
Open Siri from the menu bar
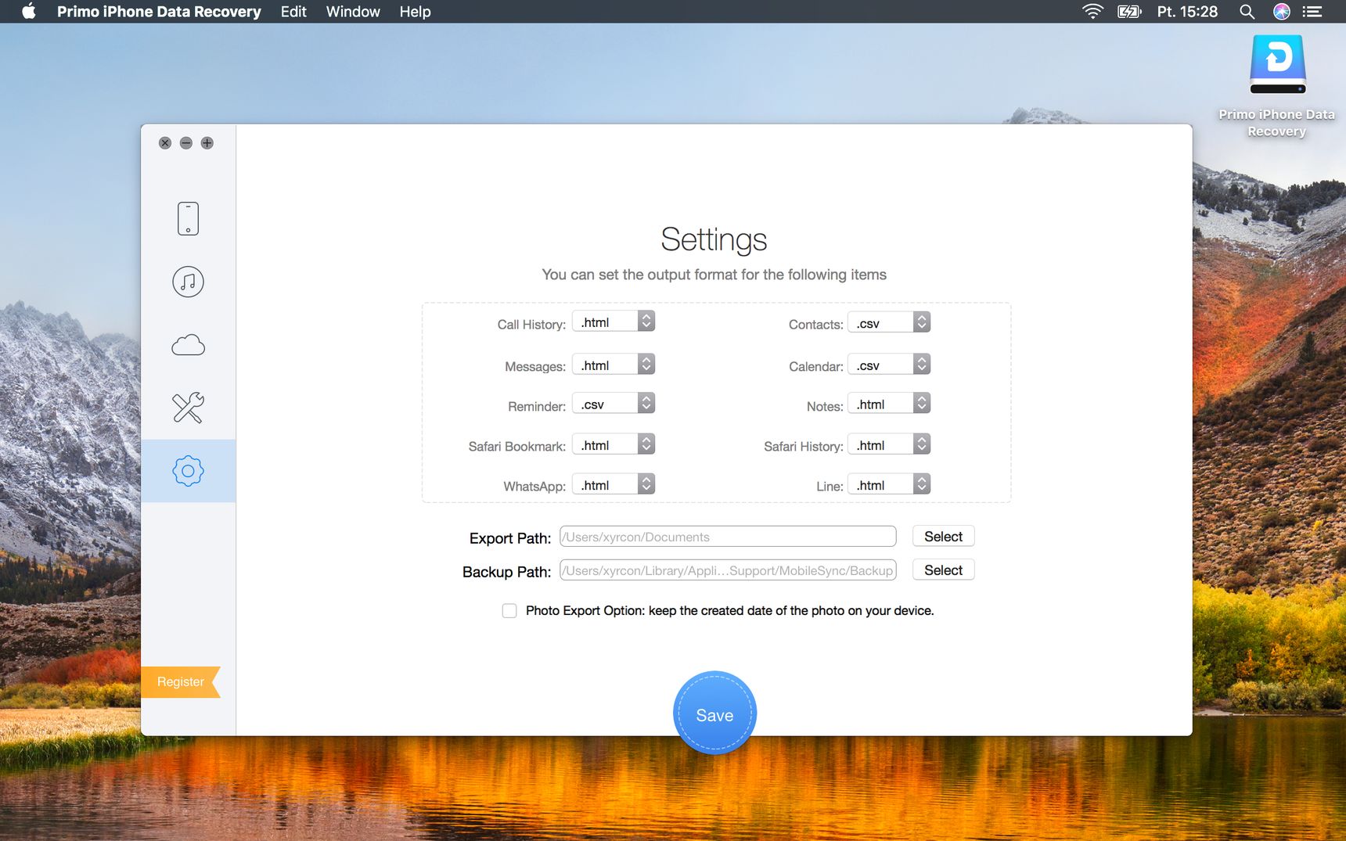pyautogui.click(x=1282, y=11)
